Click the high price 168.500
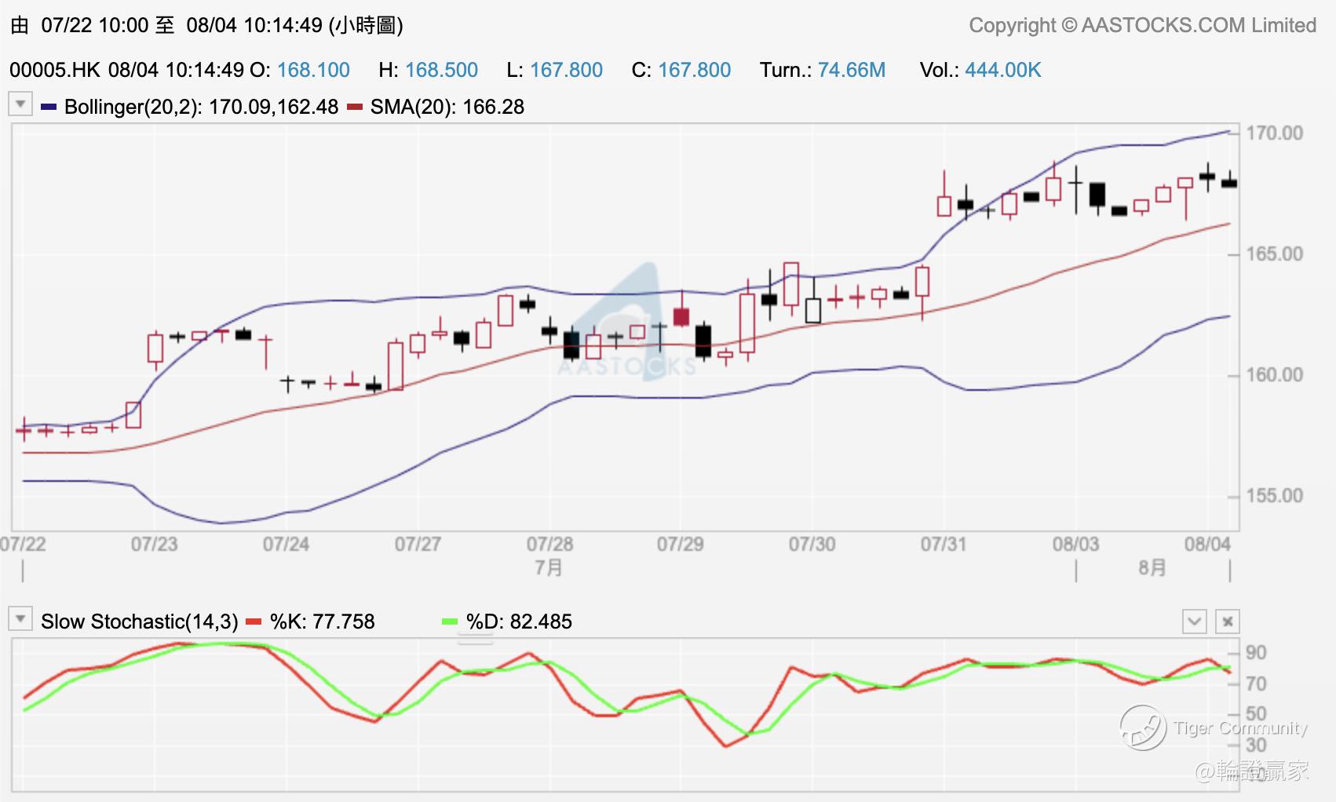 coord(441,70)
